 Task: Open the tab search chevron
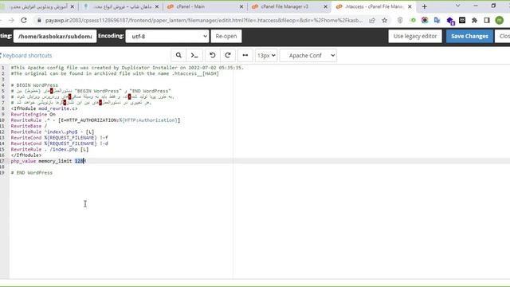[x=457, y=6]
